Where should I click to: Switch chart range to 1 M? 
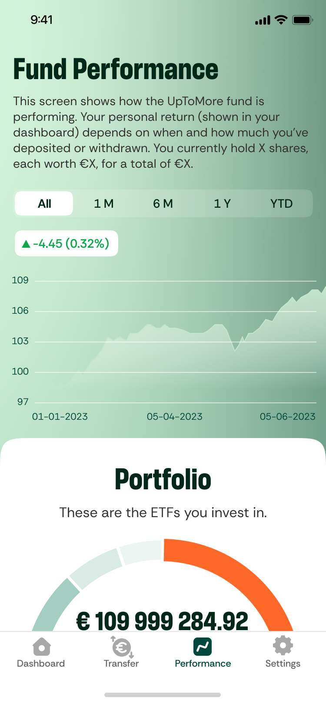(x=104, y=203)
